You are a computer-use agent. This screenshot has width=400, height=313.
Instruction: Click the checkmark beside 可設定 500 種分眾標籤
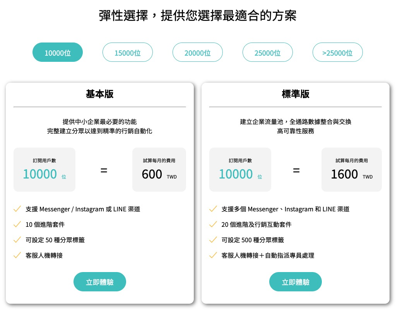(213, 240)
